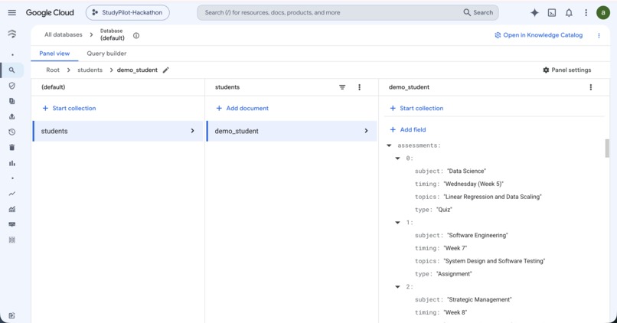Add field to demo_student

tap(408, 129)
